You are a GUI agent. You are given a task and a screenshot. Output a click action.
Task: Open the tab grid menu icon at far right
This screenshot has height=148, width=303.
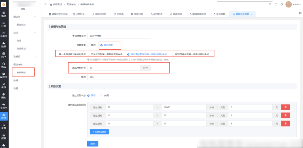click(300, 13)
